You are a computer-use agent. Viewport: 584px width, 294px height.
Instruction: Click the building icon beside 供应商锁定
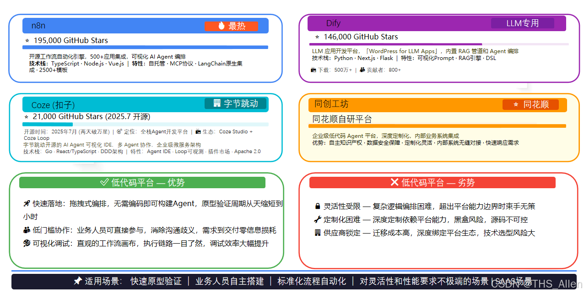click(318, 233)
